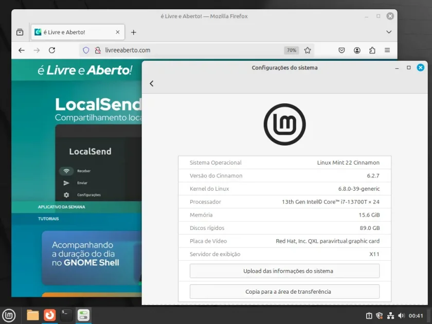Open Firefox hamburger application menu

(x=387, y=50)
